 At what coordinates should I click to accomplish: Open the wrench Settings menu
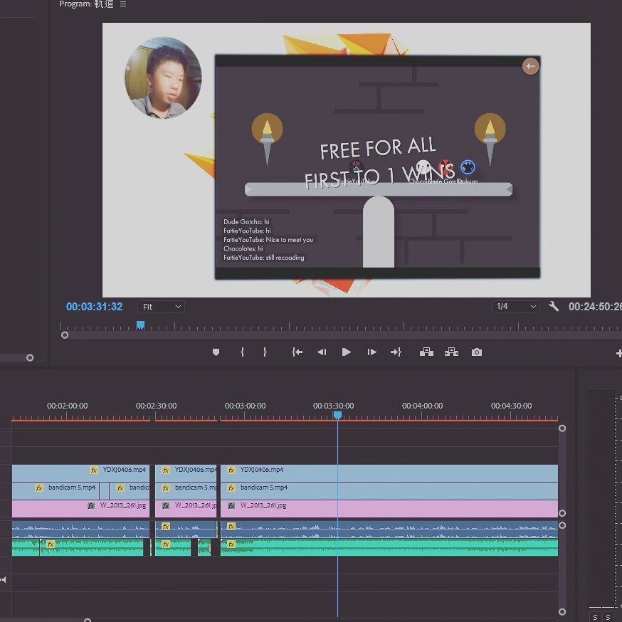pos(554,306)
